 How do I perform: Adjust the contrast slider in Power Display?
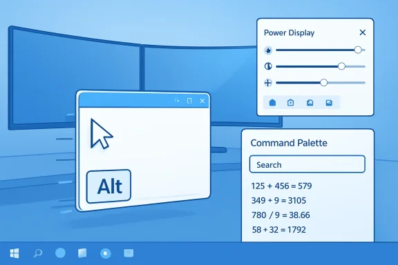pos(341,66)
